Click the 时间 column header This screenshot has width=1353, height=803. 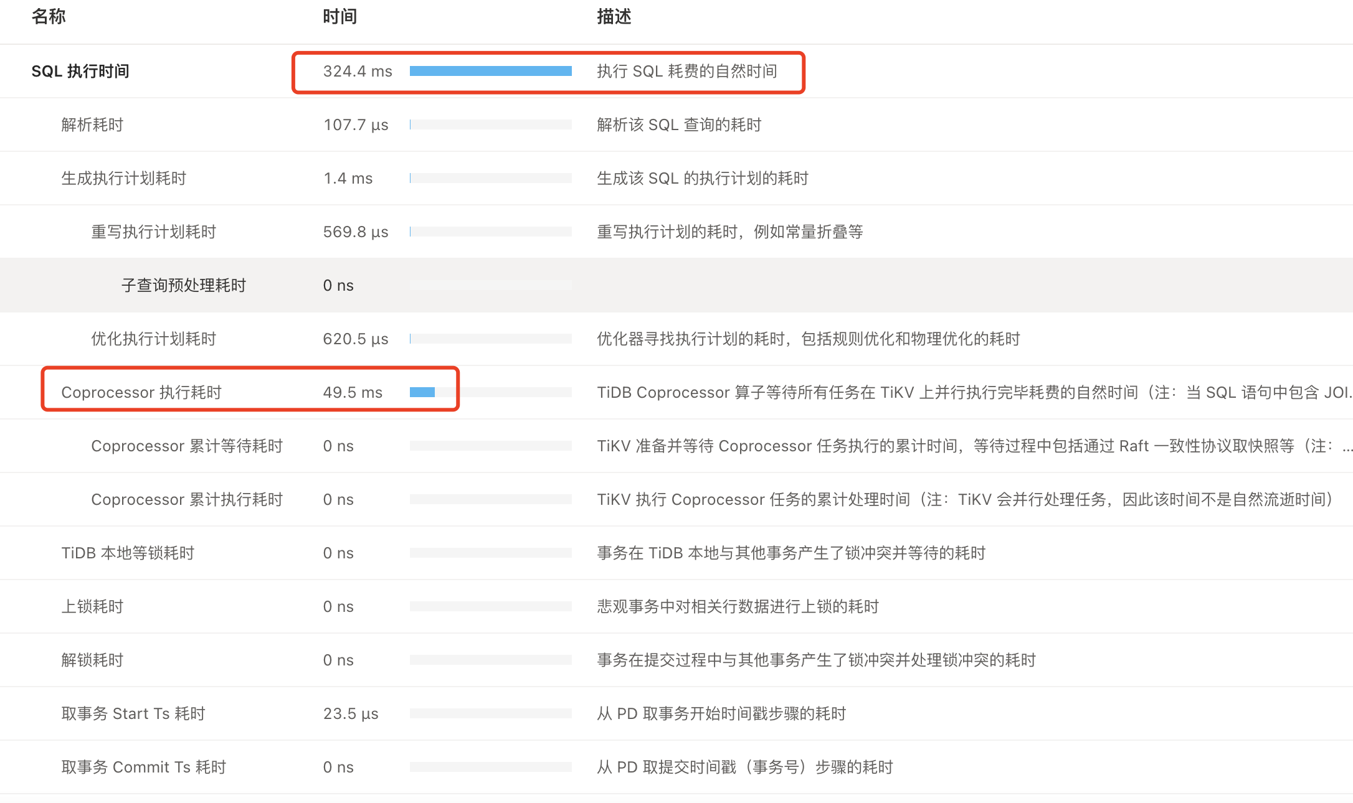[x=339, y=17]
